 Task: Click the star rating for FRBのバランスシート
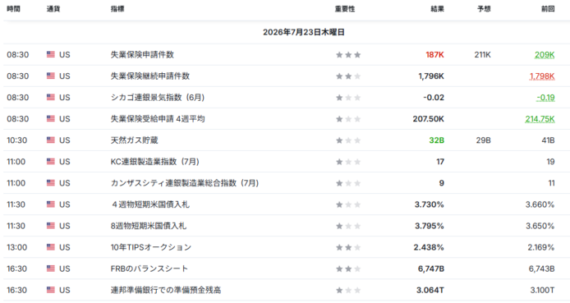pyautogui.click(x=348, y=269)
